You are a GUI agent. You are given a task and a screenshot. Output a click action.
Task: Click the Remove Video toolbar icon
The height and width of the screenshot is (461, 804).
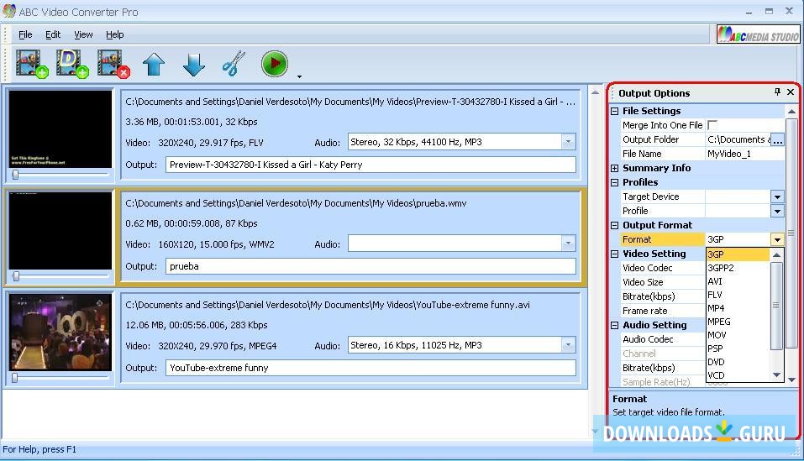pyautogui.click(x=113, y=64)
